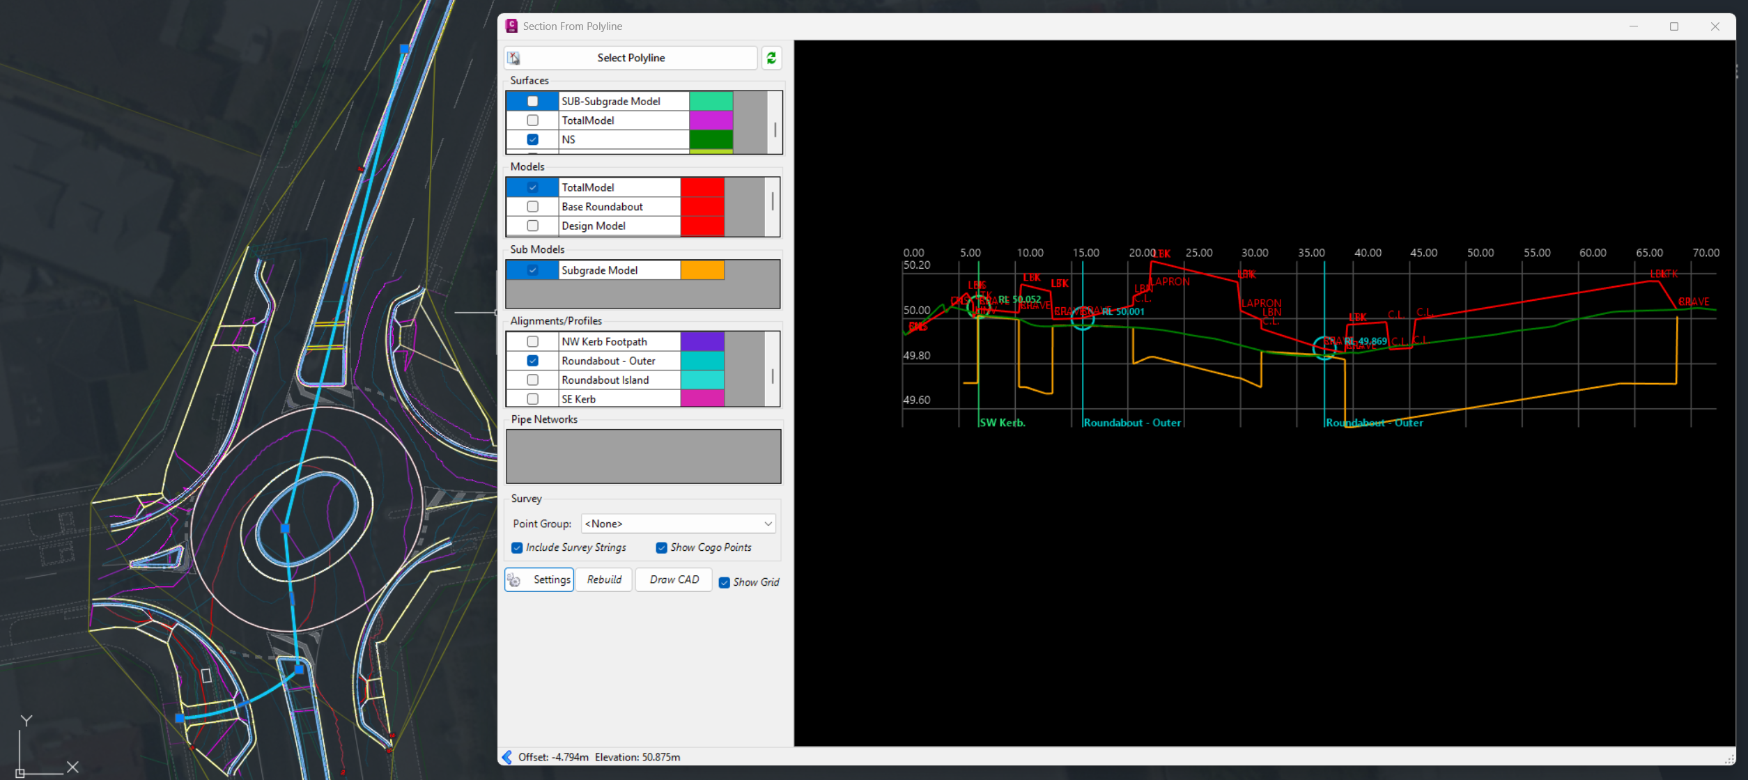
Task: Click the Section From Polyline app icon
Action: [x=511, y=26]
